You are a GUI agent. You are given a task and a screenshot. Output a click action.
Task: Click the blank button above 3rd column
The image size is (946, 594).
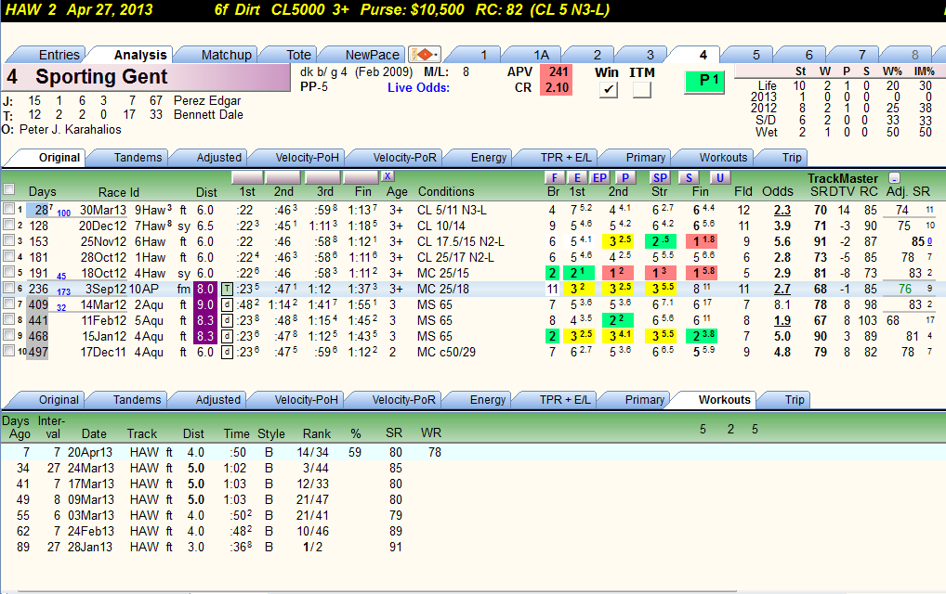pyautogui.click(x=322, y=177)
